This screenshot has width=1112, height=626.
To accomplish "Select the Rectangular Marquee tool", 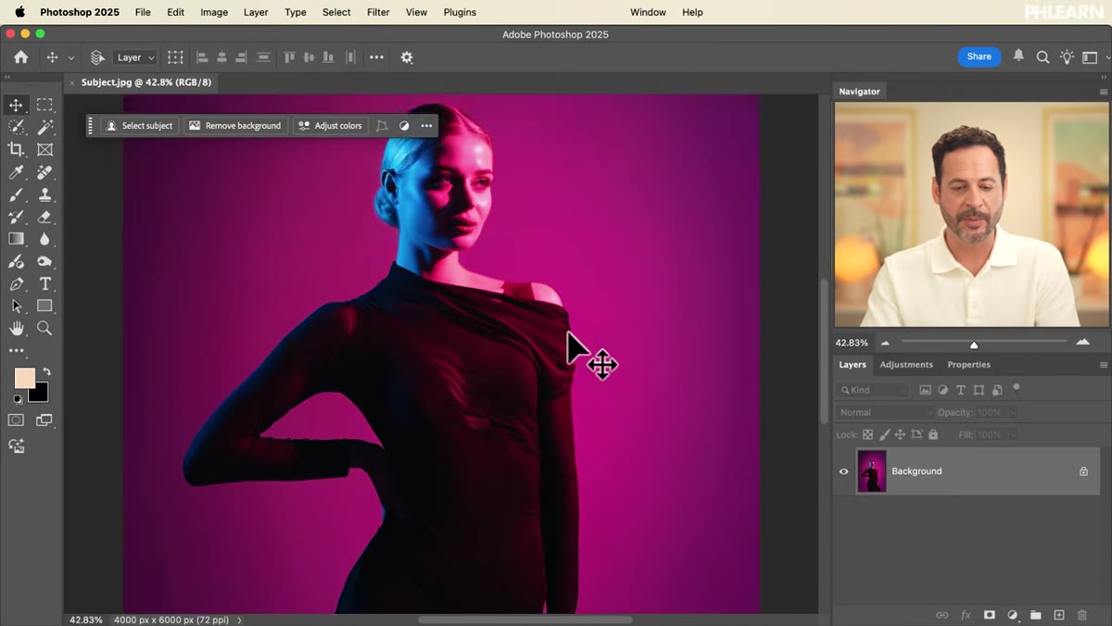I will (x=44, y=105).
